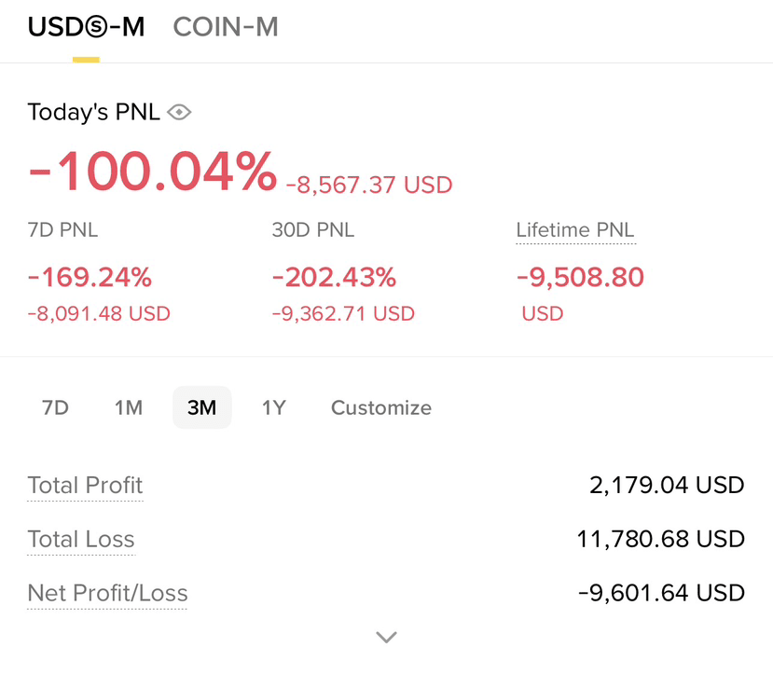Expand details with the bottom chevron
Image resolution: width=773 pixels, height=674 pixels.
[386, 637]
